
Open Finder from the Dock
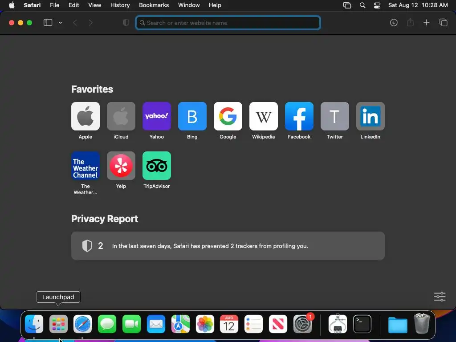[x=34, y=324]
